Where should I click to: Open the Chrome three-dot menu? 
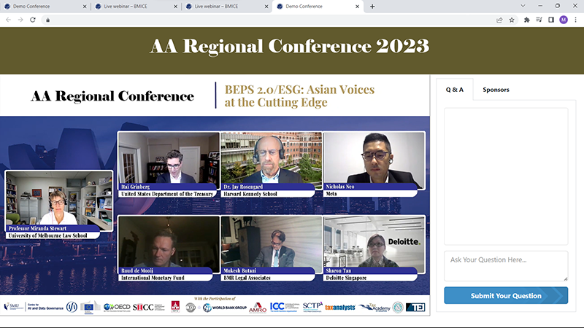575,20
